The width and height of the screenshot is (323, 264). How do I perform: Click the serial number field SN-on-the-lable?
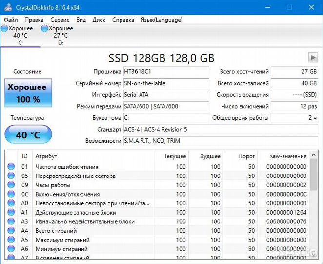[166, 83]
